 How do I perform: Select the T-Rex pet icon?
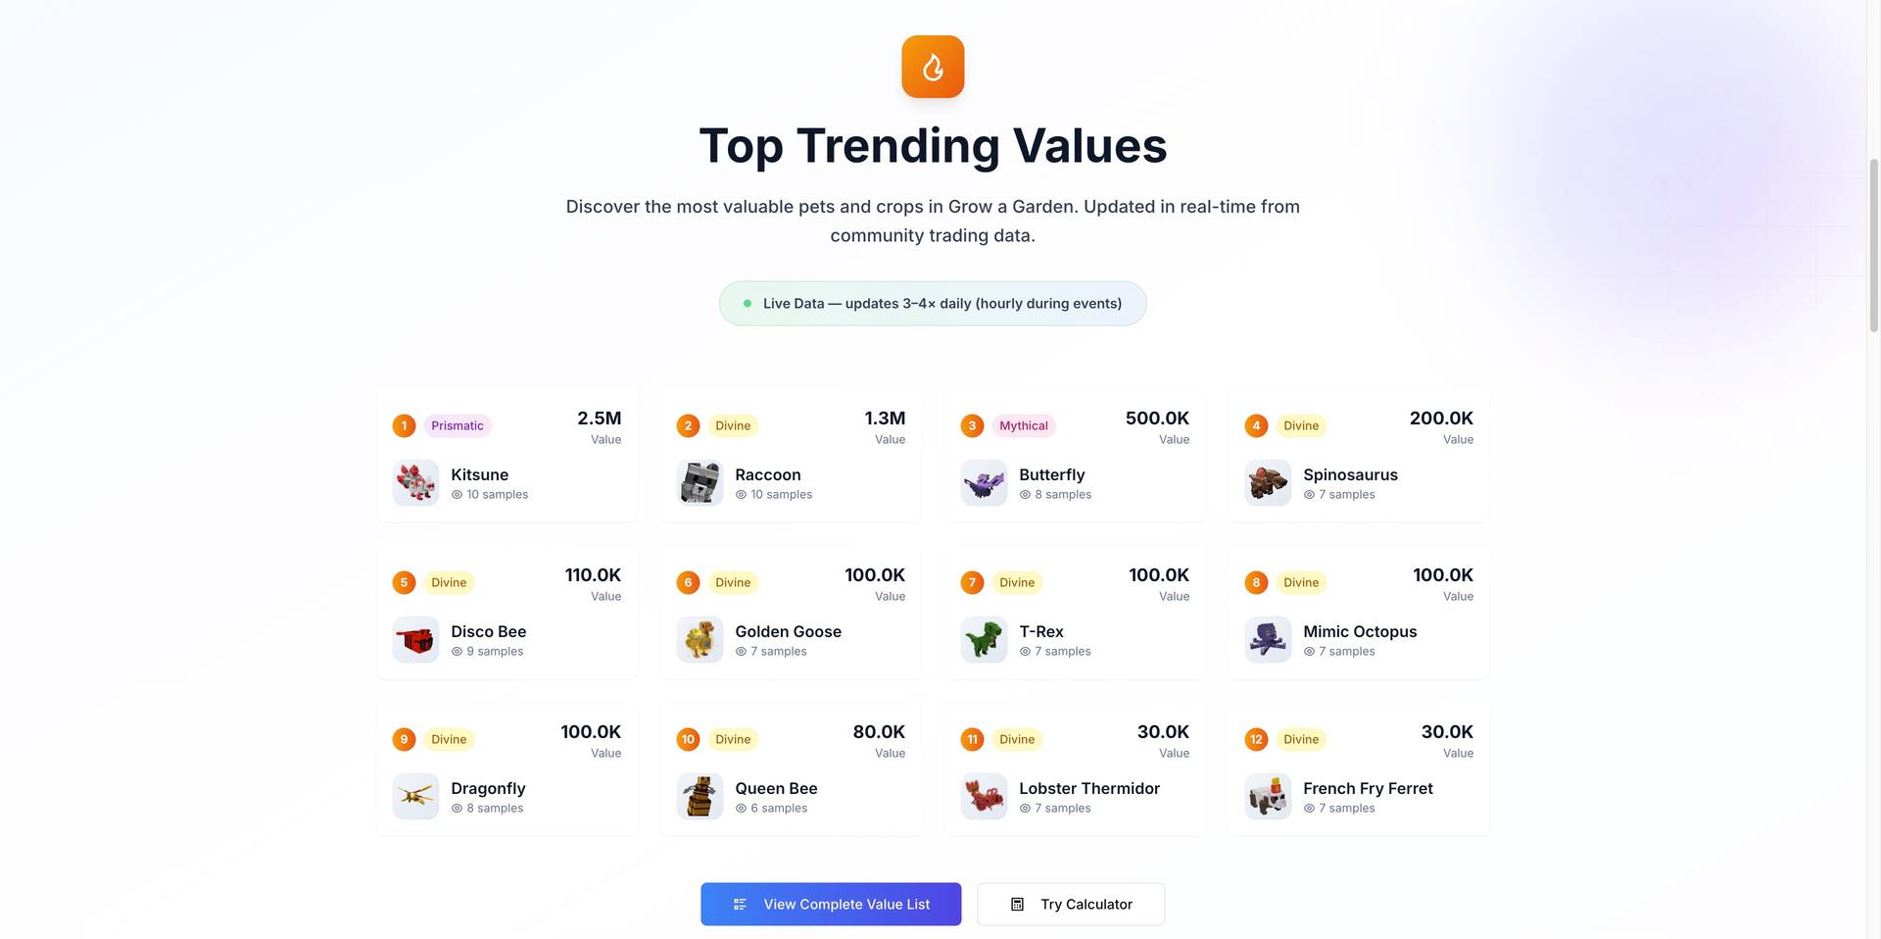pos(984,640)
